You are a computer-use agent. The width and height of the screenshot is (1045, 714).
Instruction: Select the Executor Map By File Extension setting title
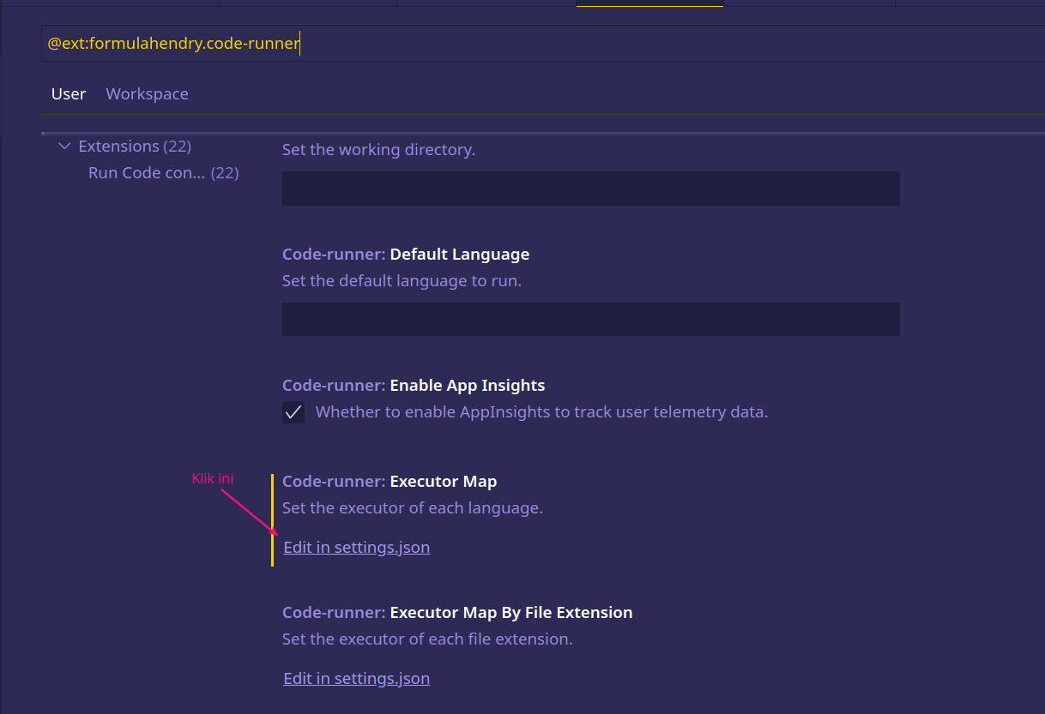pos(457,612)
